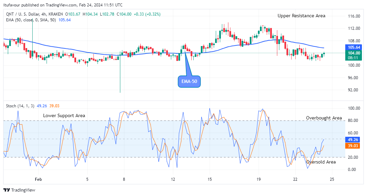Click the green 104.00 current price tag

pos(354,53)
